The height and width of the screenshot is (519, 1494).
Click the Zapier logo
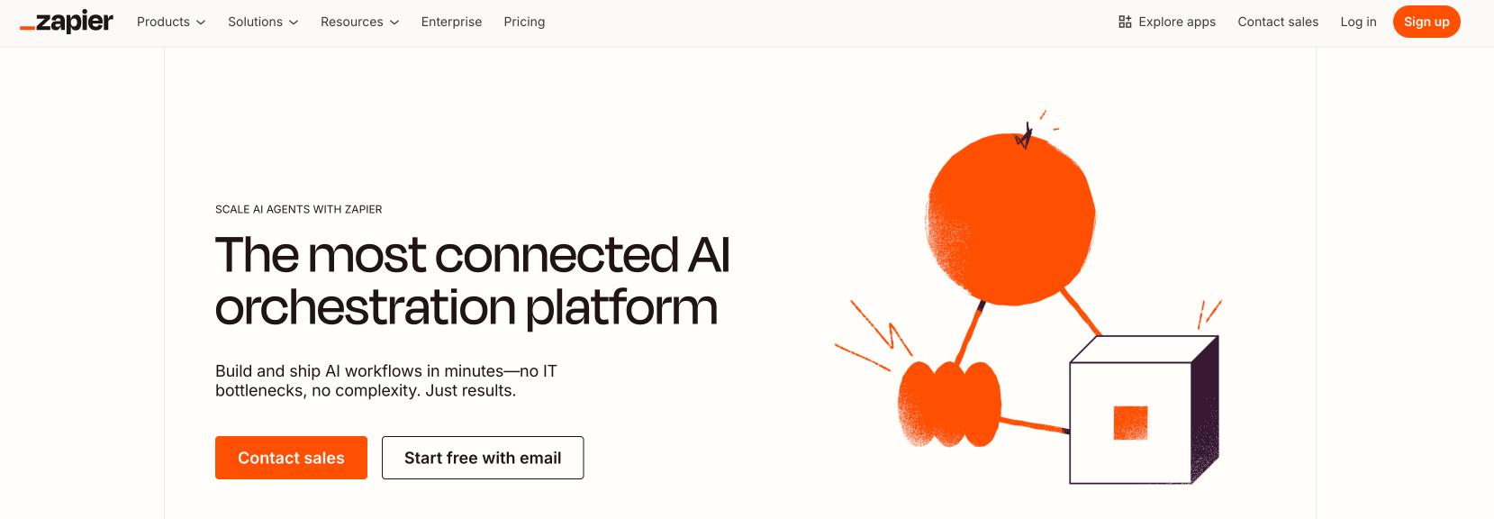click(x=67, y=22)
